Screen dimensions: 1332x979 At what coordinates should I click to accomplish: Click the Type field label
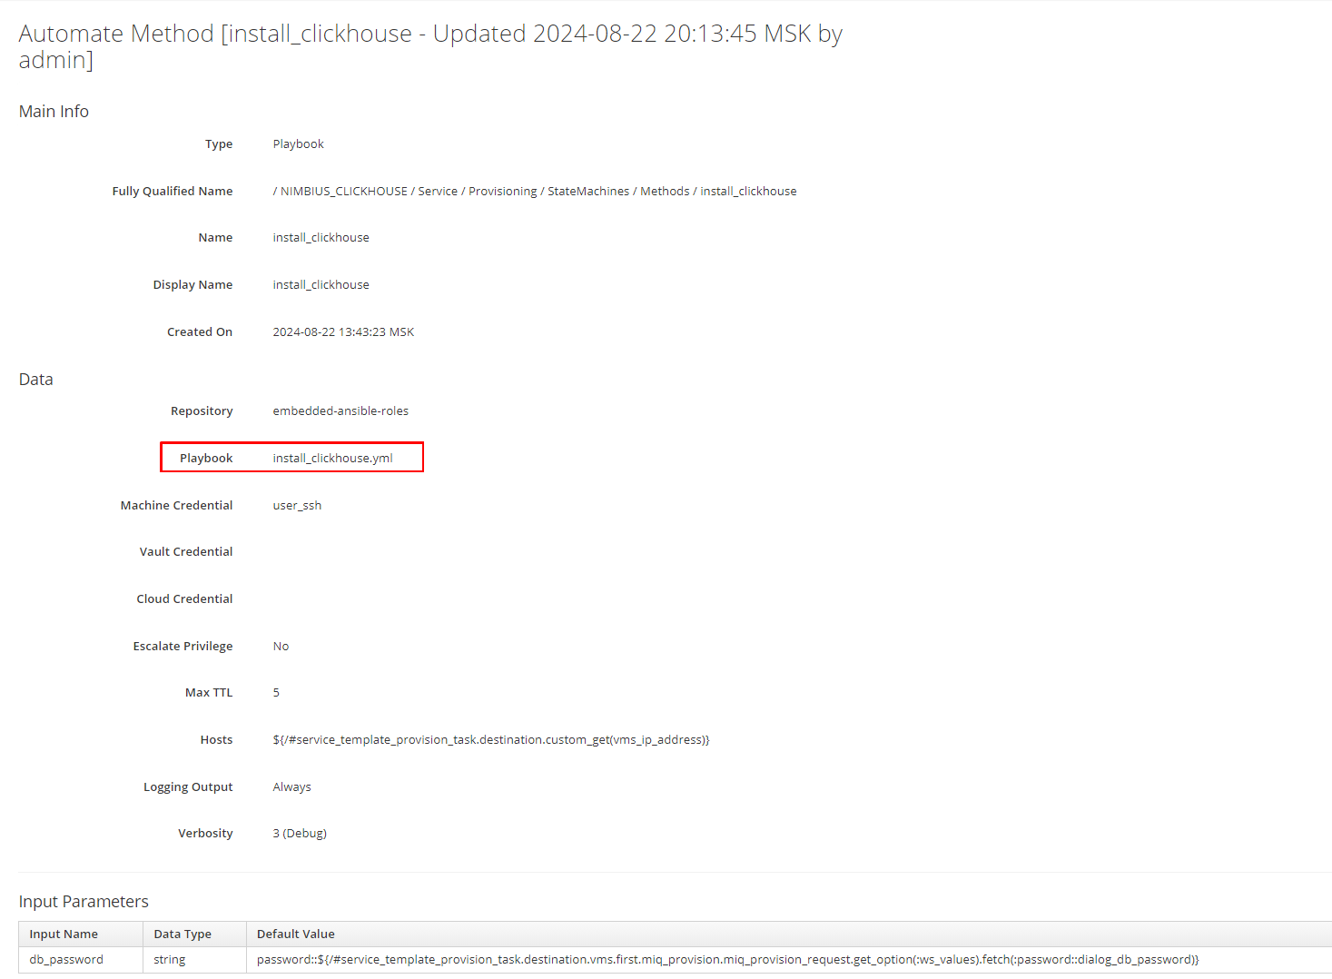click(219, 144)
